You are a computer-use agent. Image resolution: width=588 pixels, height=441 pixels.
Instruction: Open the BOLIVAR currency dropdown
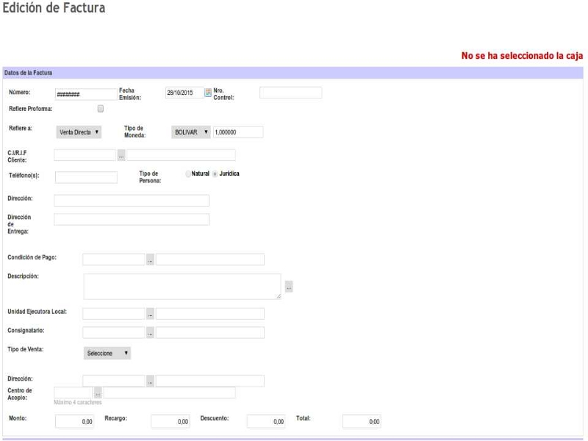point(191,132)
